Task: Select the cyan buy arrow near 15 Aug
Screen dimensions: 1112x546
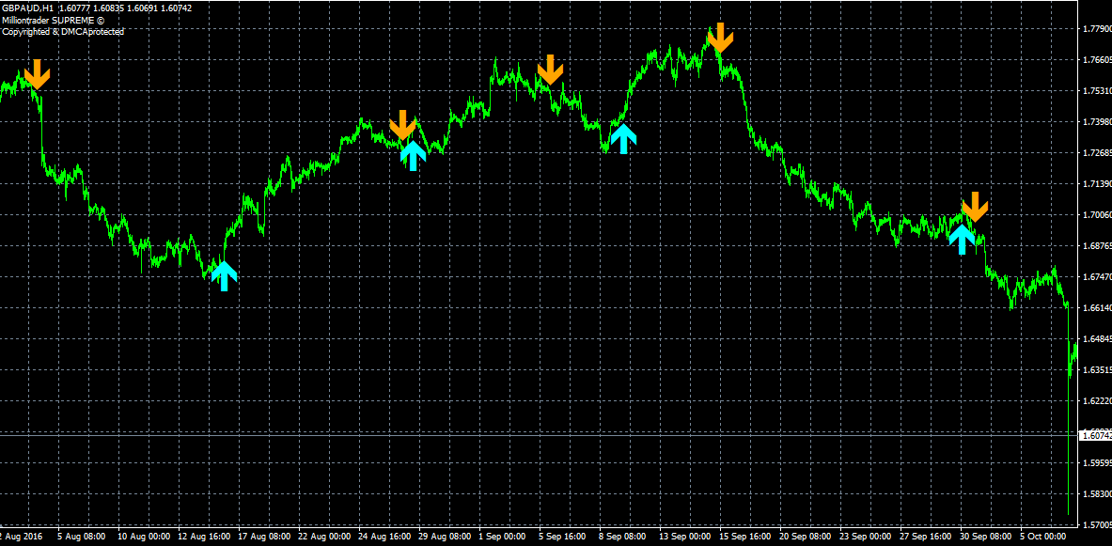Action: [224, 276]
